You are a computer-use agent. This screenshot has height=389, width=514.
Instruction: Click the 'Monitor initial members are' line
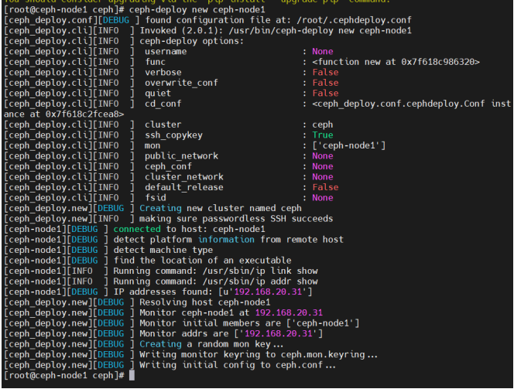249,323
